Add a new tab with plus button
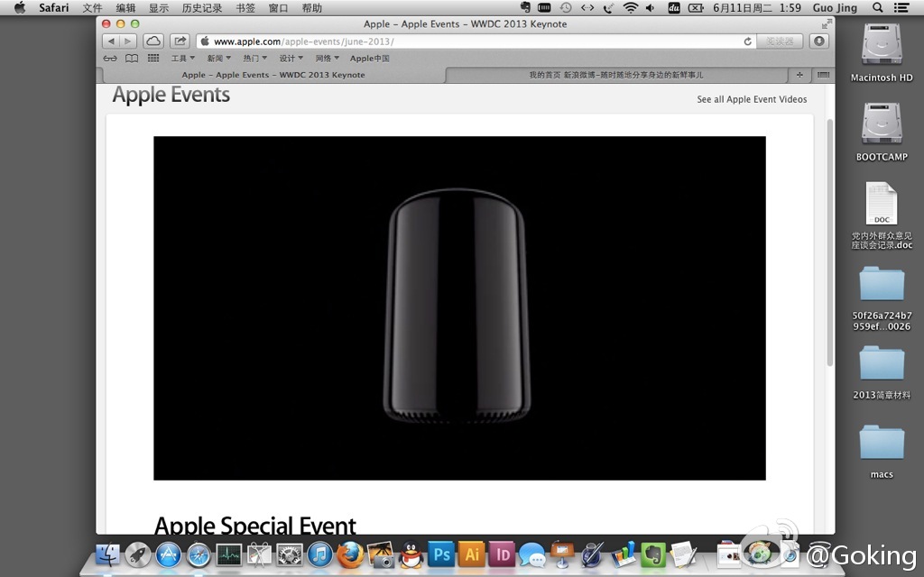 tap(799, 75)
